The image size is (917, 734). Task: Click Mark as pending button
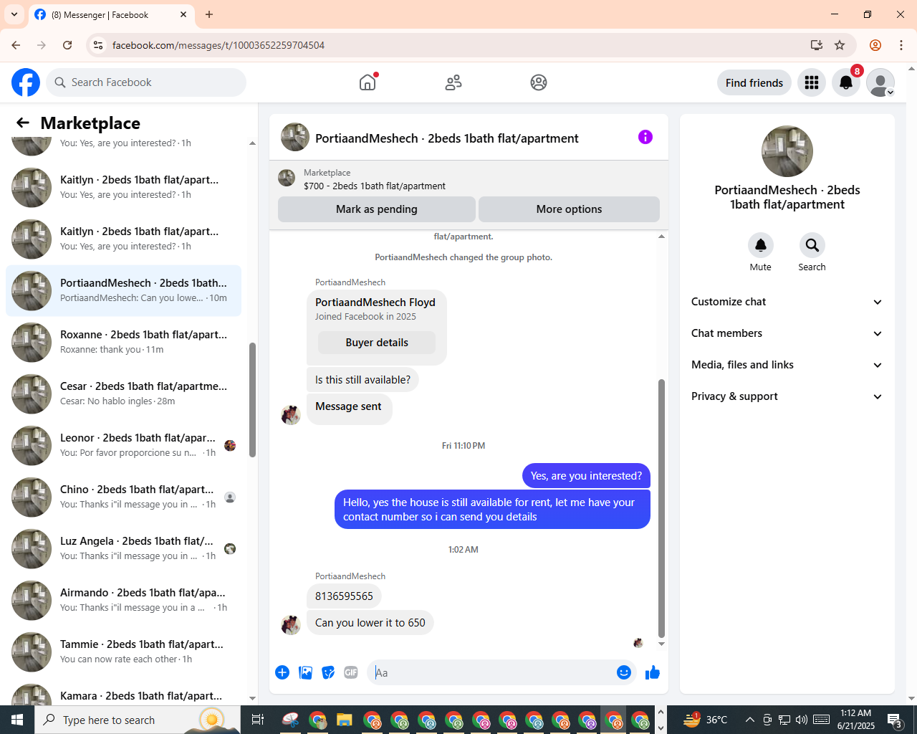tap(377, 209)
